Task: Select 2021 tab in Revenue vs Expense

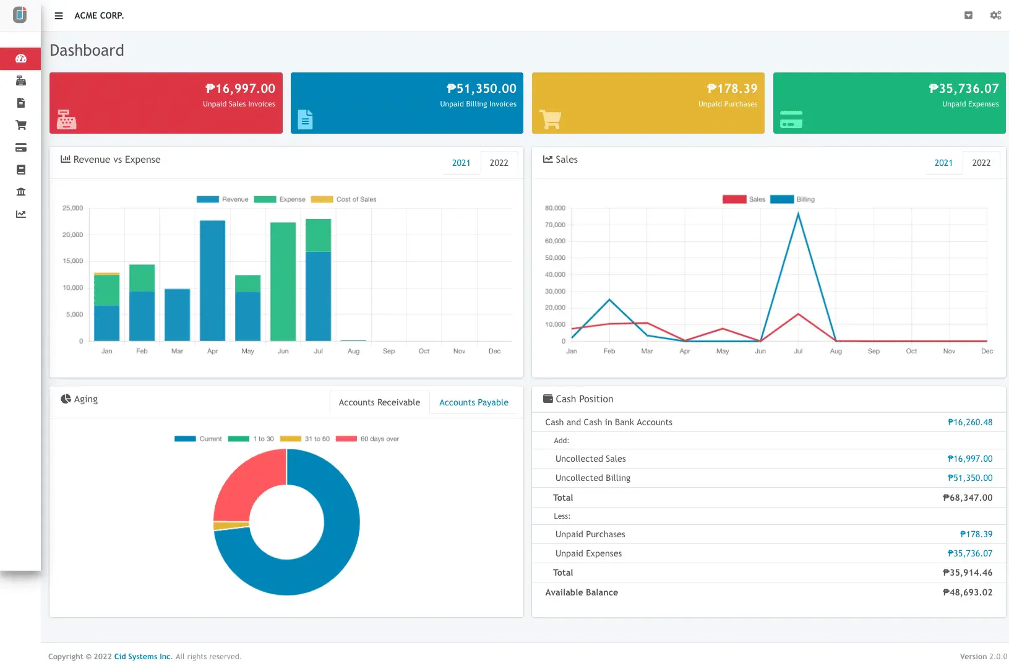Action: click(461, 163)
